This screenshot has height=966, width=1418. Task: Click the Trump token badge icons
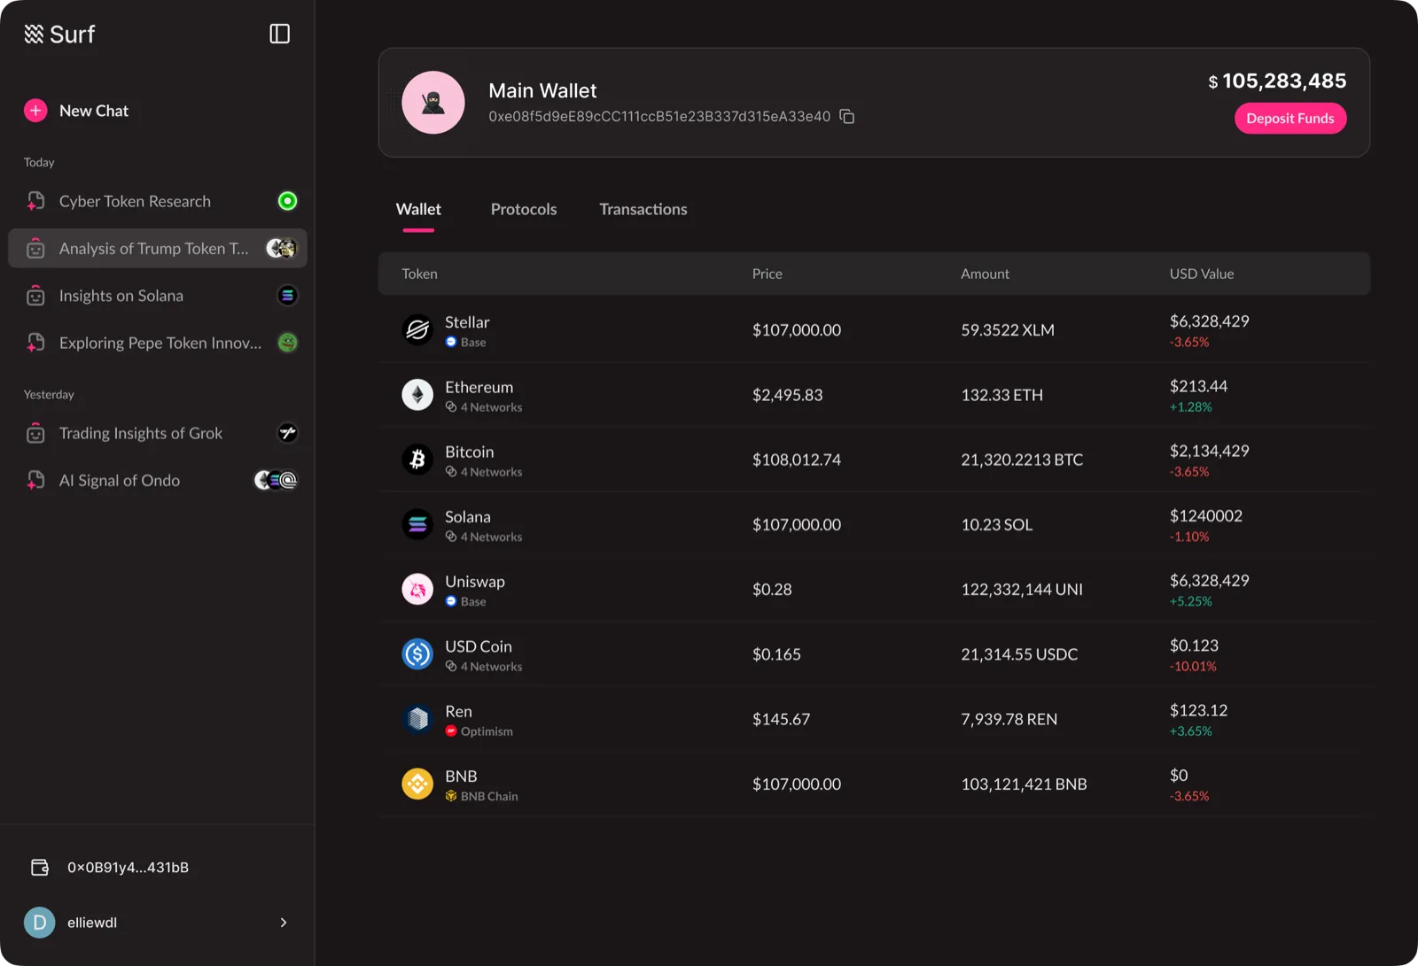point(281,249)
